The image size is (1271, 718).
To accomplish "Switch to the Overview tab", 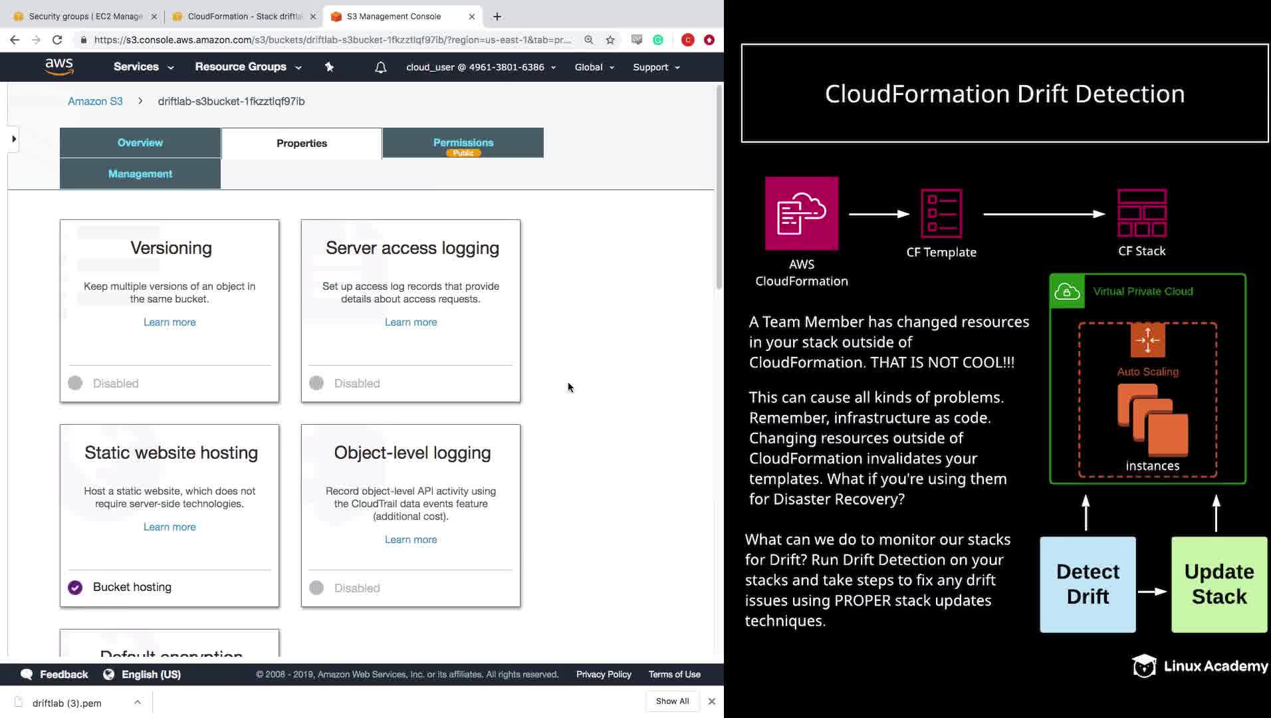I will click(140, 143).
